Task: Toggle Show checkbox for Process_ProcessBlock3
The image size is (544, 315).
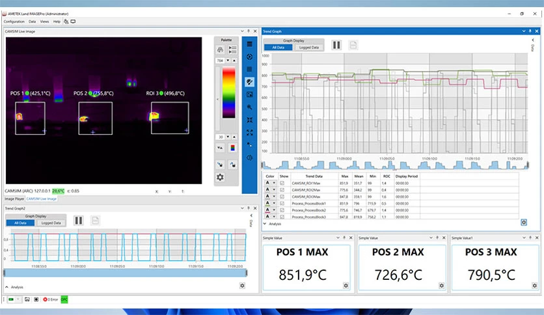Action: [x=282, y=217]
